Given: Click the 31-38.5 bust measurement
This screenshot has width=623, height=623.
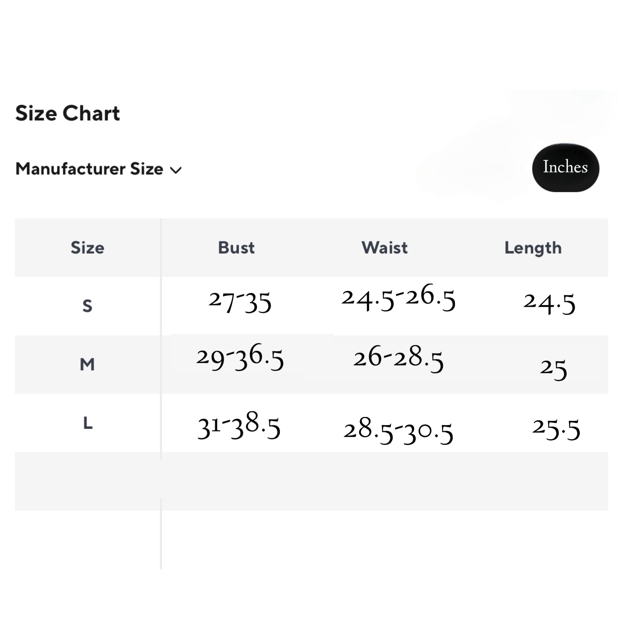Looking at the screenshot, I should point(238,426).
